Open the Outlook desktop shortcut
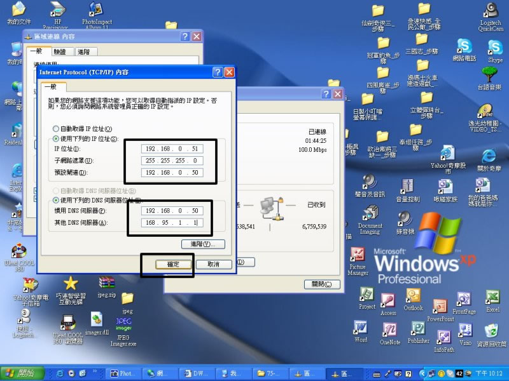 point(413,300)
